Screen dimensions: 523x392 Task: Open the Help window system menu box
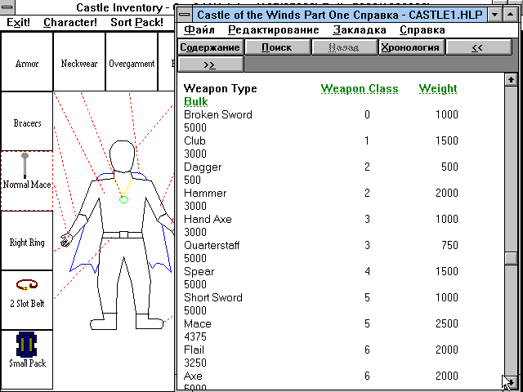point(184,15)
